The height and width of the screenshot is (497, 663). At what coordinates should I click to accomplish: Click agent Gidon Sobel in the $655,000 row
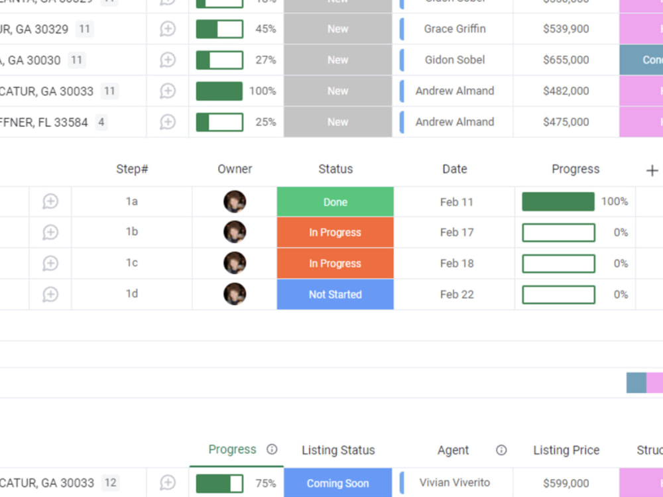[x=455, y=60]
